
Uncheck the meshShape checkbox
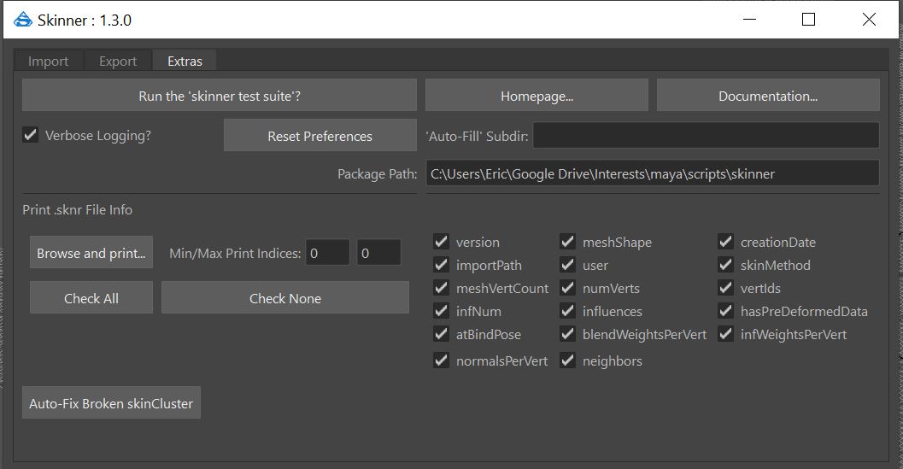pyautogui.click(x=568, y=242)
